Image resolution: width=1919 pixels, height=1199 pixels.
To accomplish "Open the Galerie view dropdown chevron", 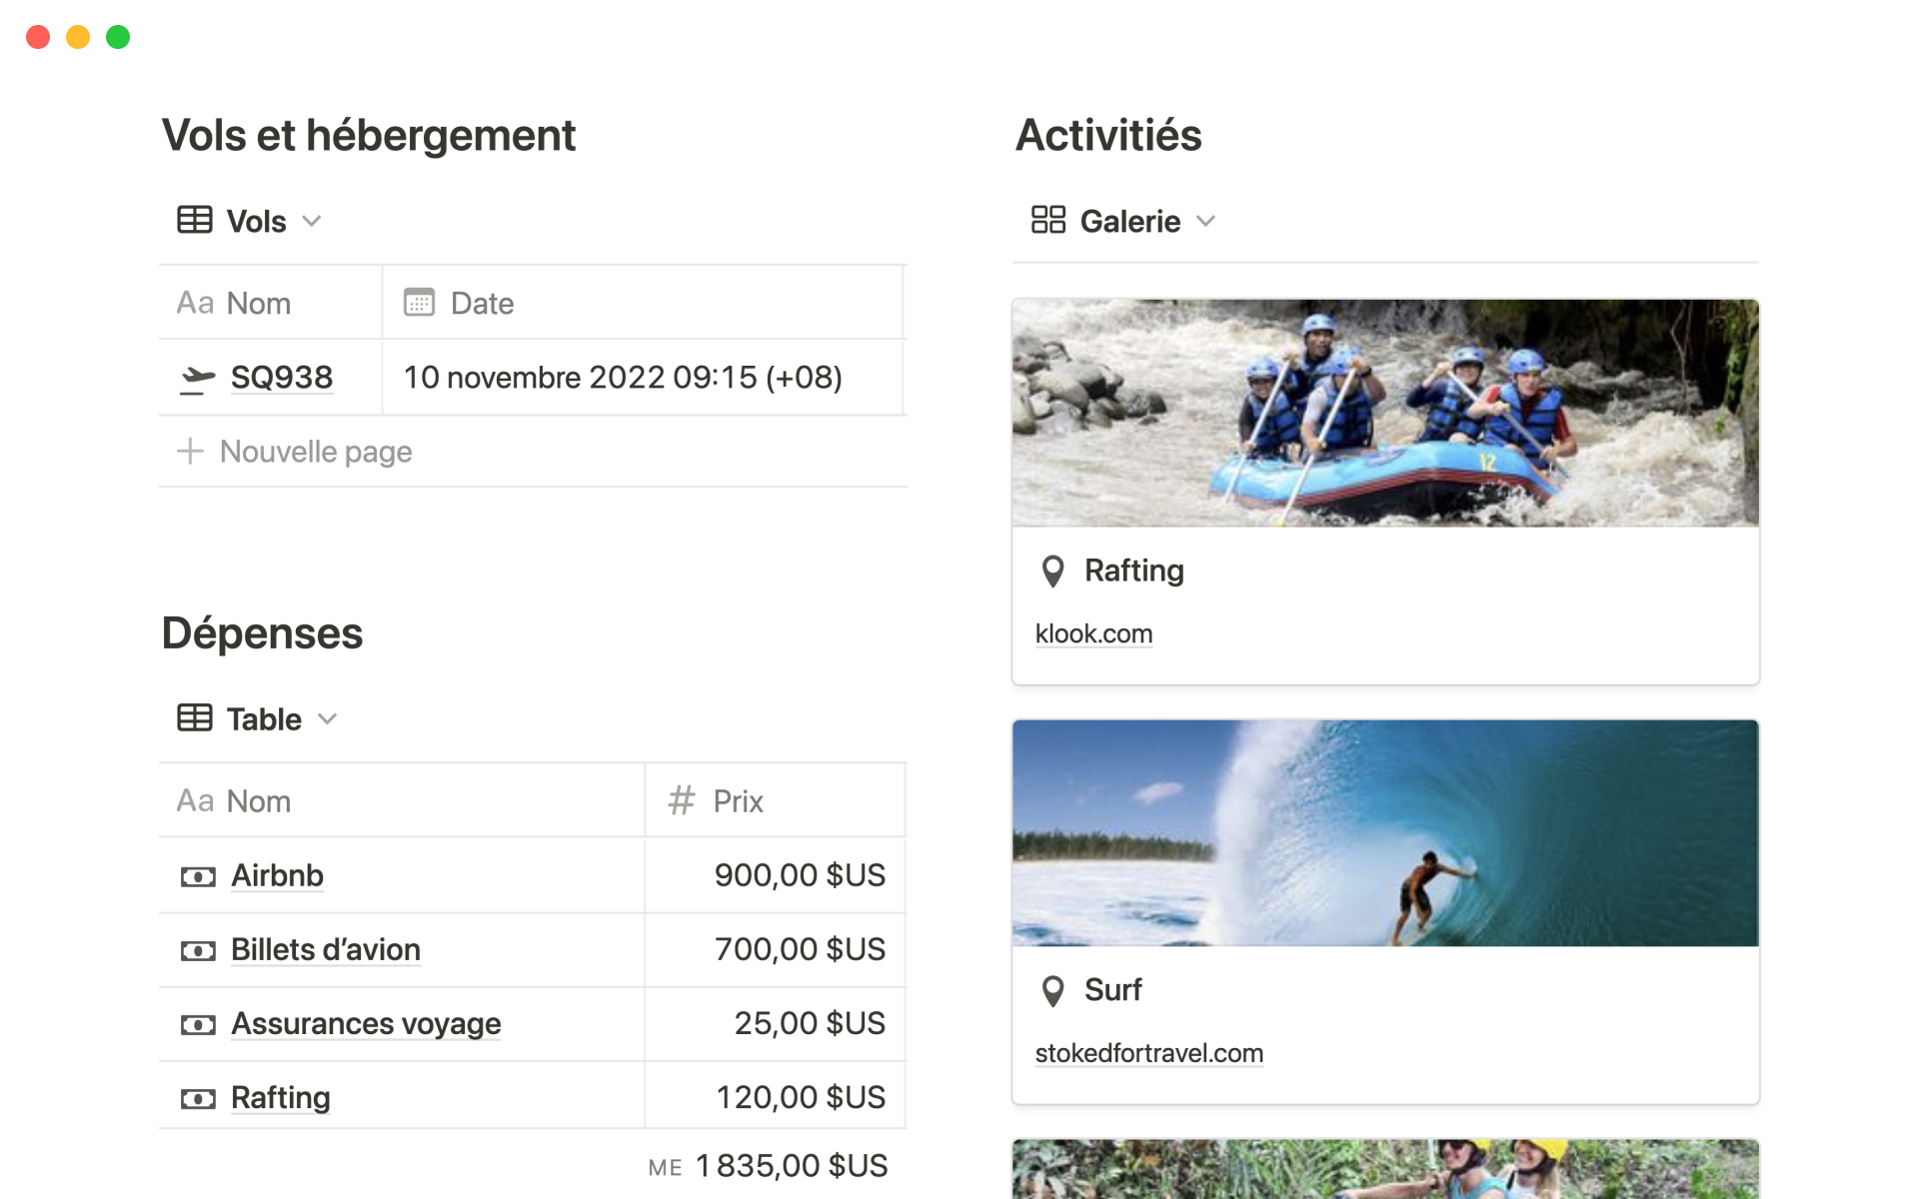I will pos(1206,221).
